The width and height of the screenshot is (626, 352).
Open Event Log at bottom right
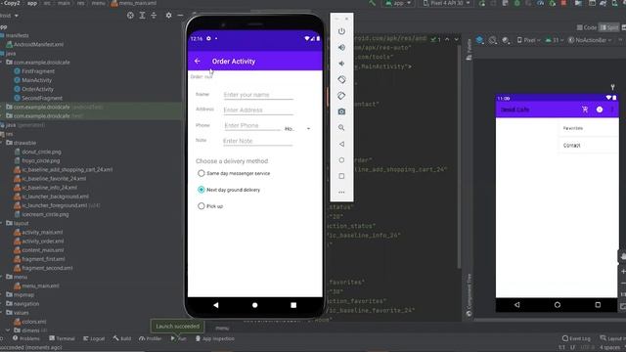tap(576, 338)
